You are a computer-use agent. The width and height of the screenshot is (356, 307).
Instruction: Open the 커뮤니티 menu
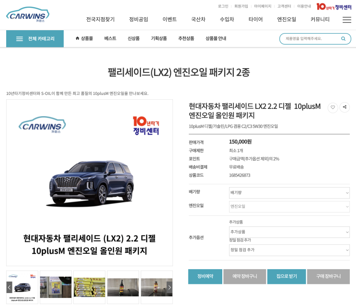(x=320, y=19)
